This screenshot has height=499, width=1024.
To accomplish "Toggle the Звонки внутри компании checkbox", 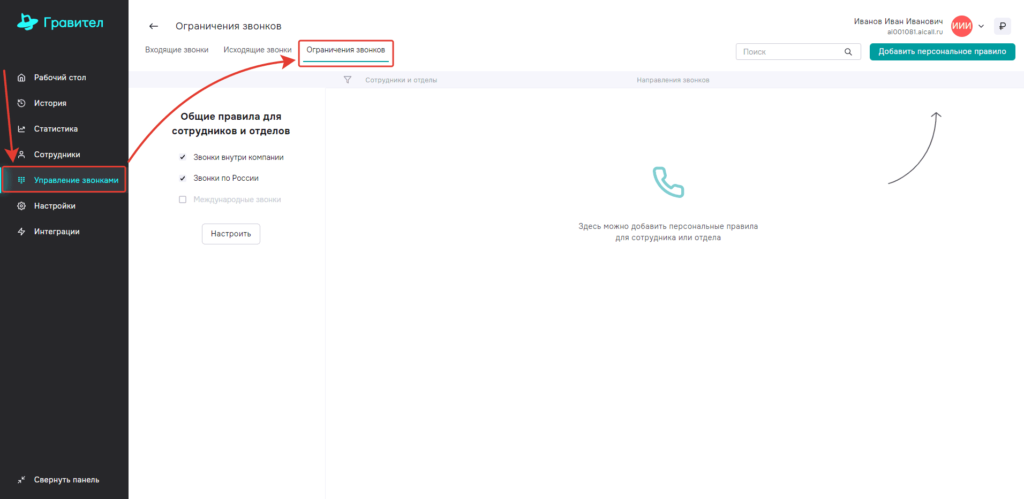I will (x=183, y=157).
